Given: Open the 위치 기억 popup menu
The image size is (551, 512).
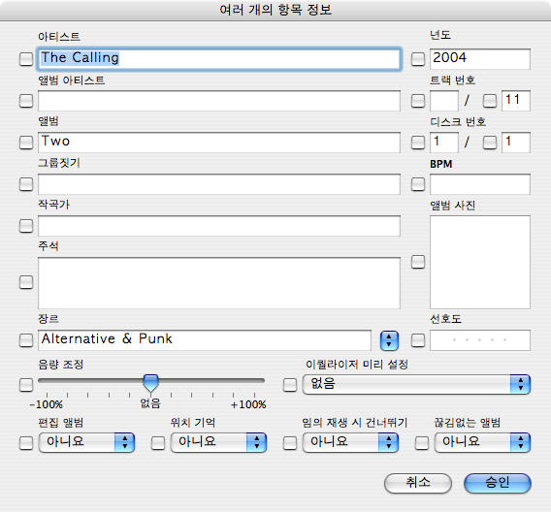Looking at the screenshot, I should 218,442.
